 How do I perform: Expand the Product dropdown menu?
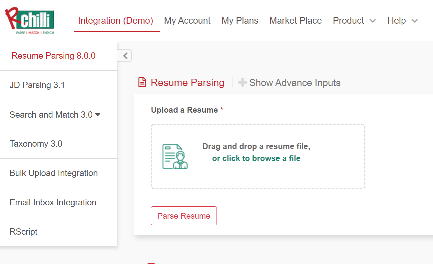[x=354, y=21]
